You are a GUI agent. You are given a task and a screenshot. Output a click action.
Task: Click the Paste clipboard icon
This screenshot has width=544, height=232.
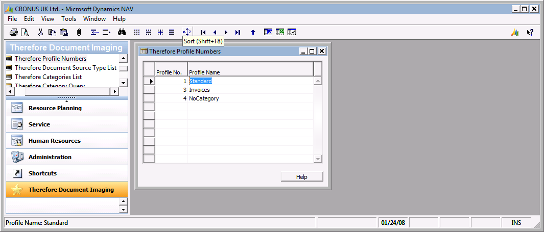[64, 32]
